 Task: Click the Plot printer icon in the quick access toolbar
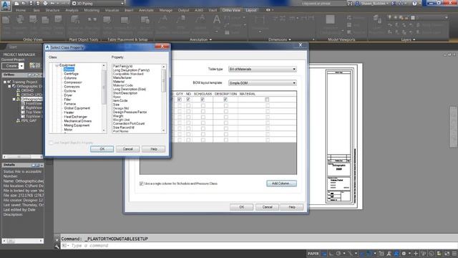45,3
